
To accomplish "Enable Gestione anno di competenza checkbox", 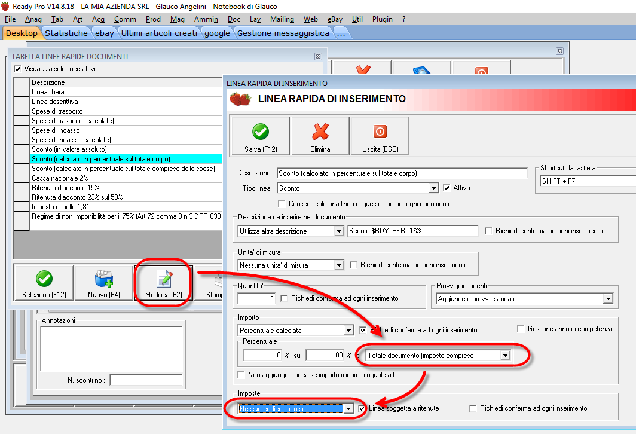I will [521, 329].
